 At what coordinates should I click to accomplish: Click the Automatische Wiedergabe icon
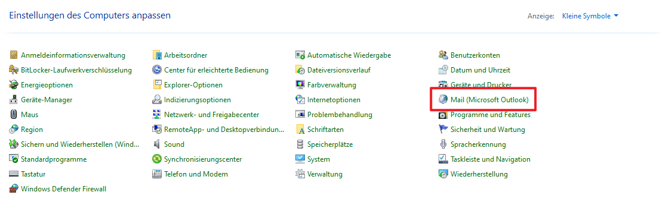pos(300,55)
